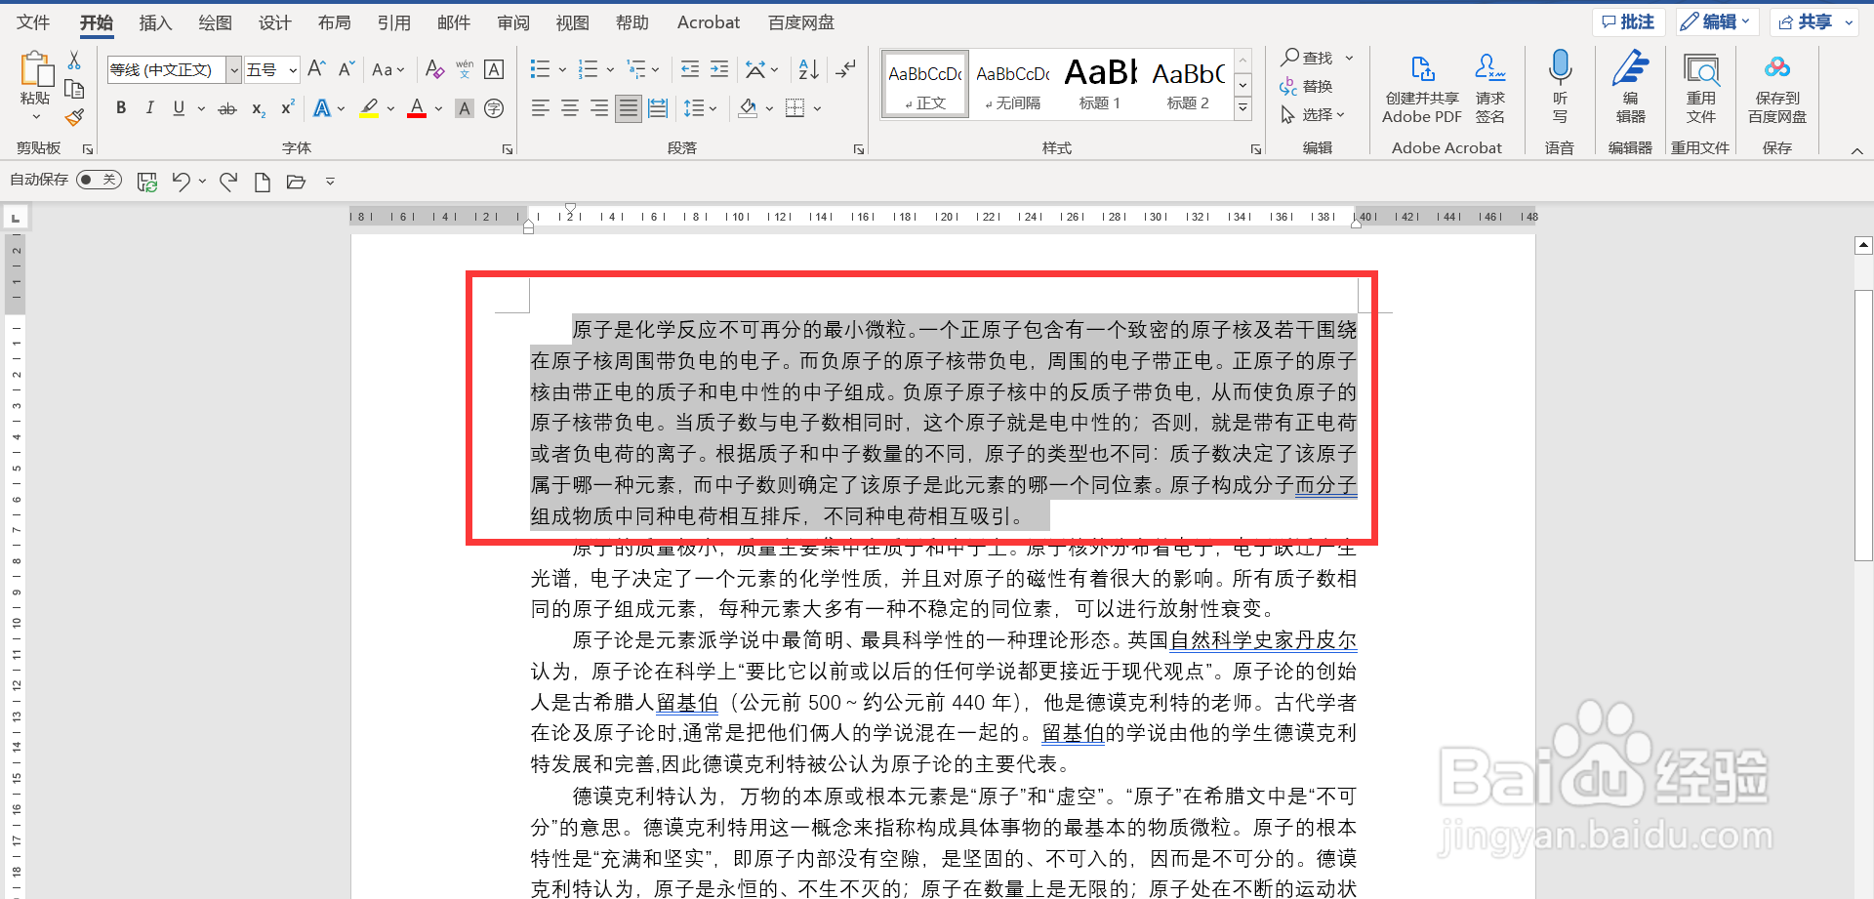Toggle character shading
Screen dimensions: 1874x899
tap(465, 108)
